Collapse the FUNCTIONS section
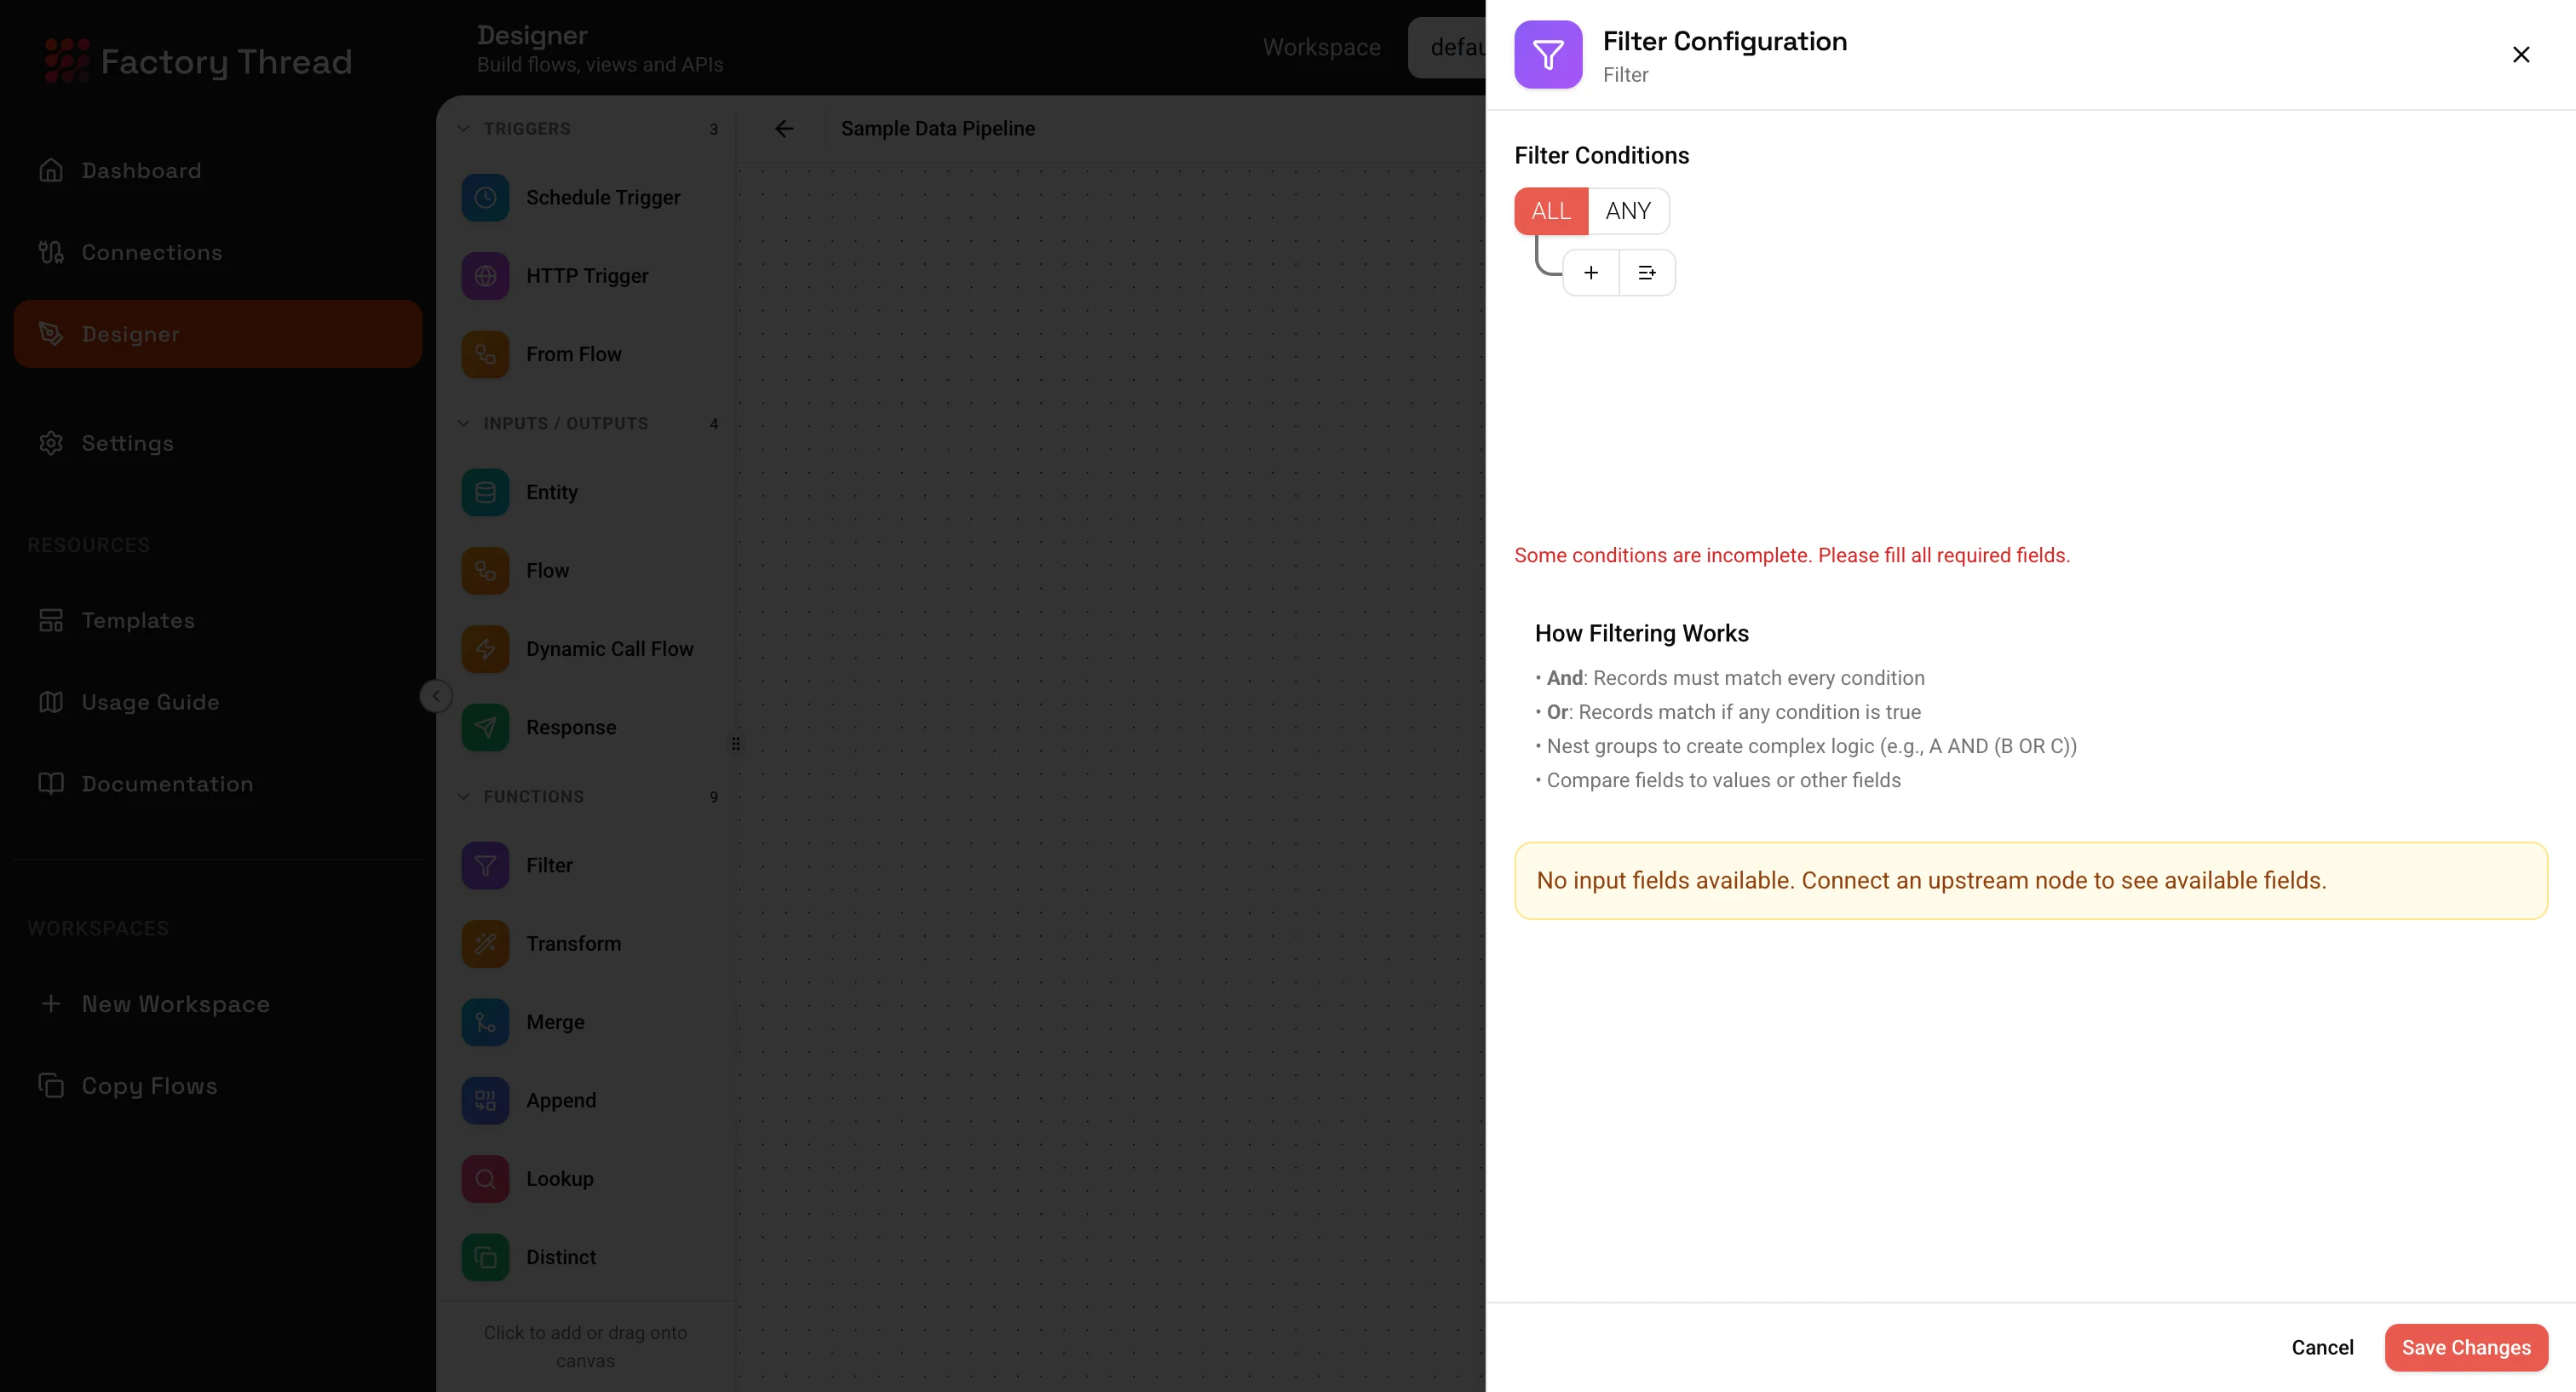This screenshot has width=2576, height=1392. [x=464, y=797]
